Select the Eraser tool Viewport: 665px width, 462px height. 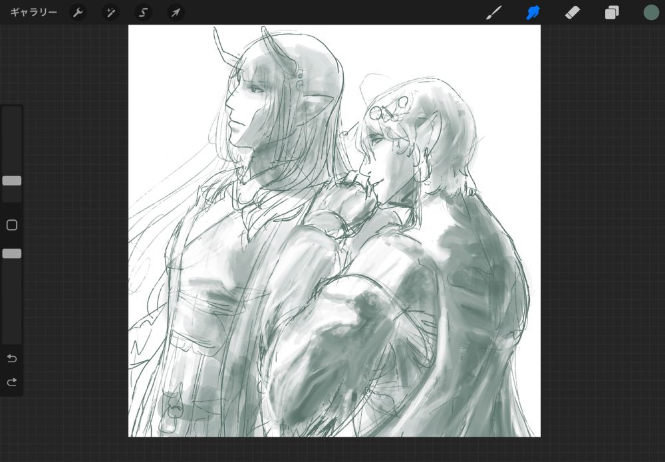[x=572, y=13]
